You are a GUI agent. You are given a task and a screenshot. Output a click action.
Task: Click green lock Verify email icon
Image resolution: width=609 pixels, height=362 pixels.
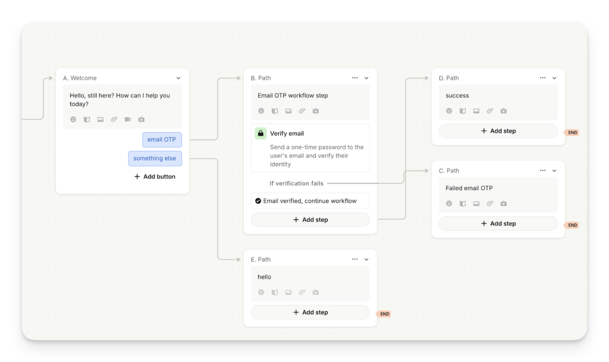point(261,134)
